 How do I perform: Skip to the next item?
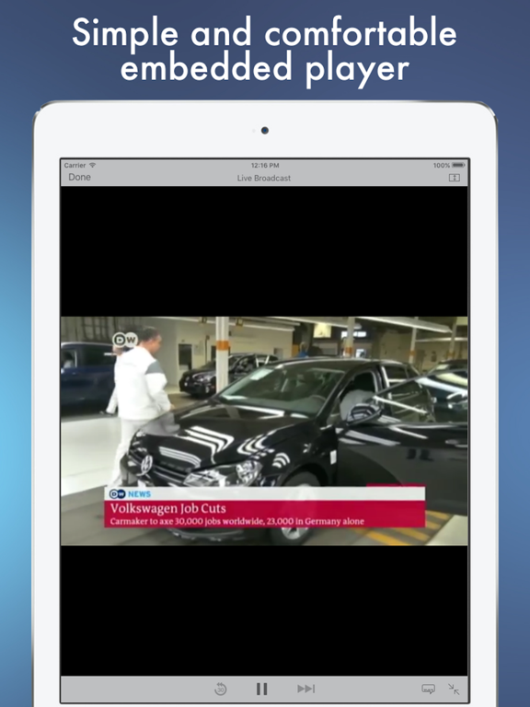(306, 689)
